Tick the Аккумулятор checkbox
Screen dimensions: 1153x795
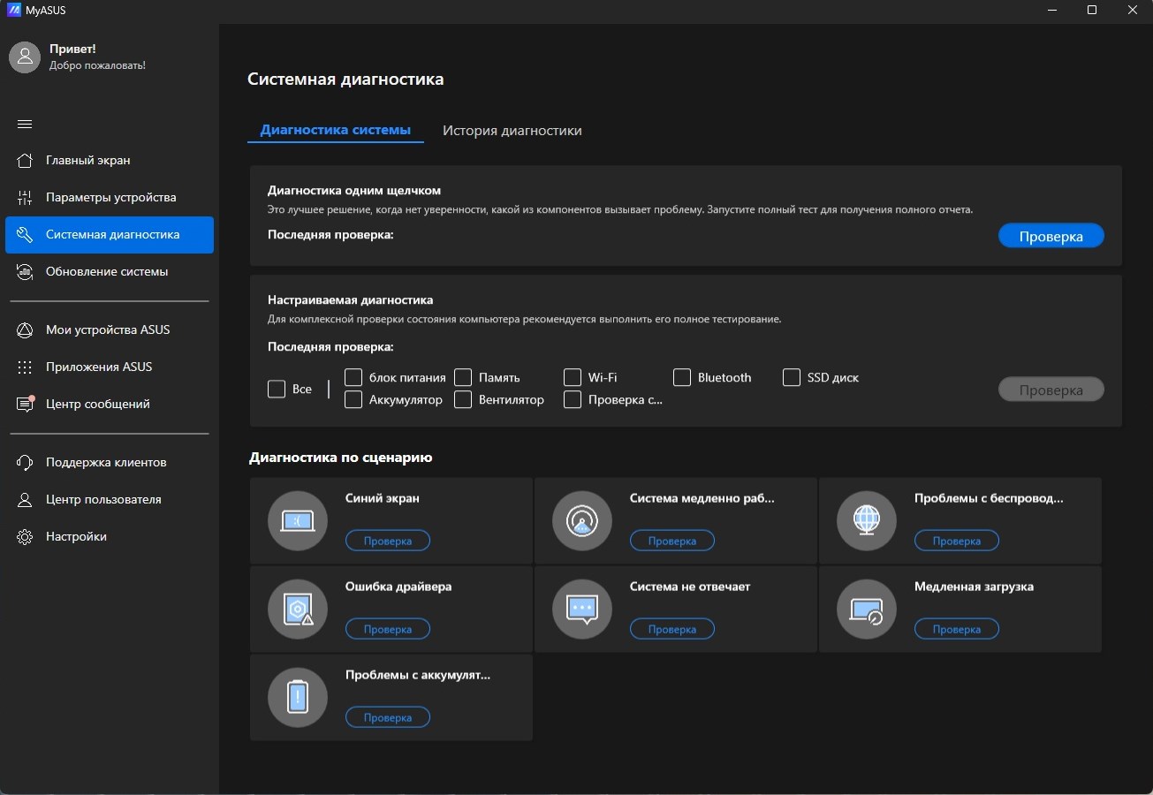(x=353, y=400)
